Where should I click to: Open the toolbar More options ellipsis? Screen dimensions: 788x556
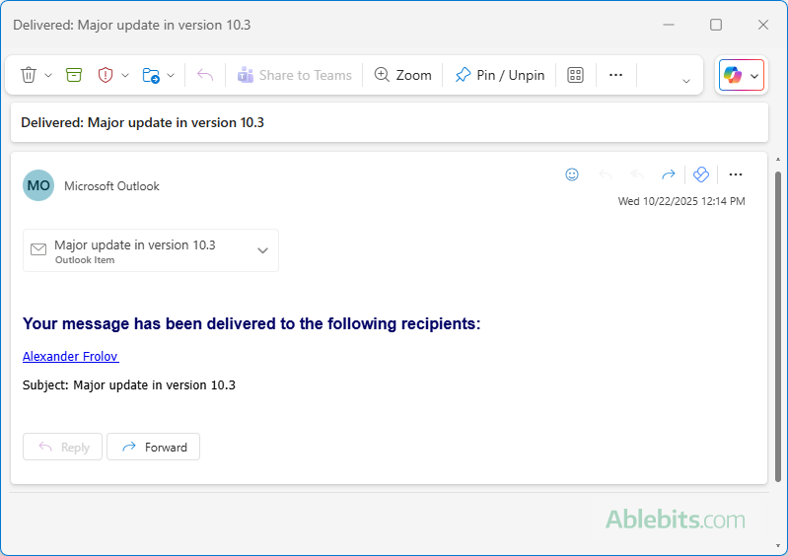point(615,75)
